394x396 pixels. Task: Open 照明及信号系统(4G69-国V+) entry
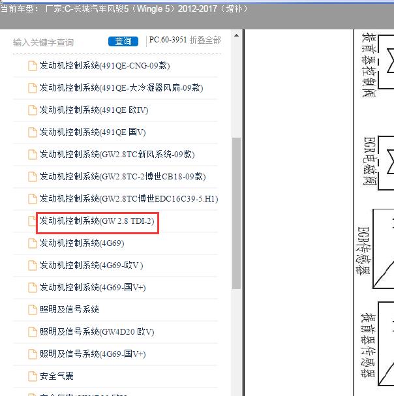(x=93, y=354)
